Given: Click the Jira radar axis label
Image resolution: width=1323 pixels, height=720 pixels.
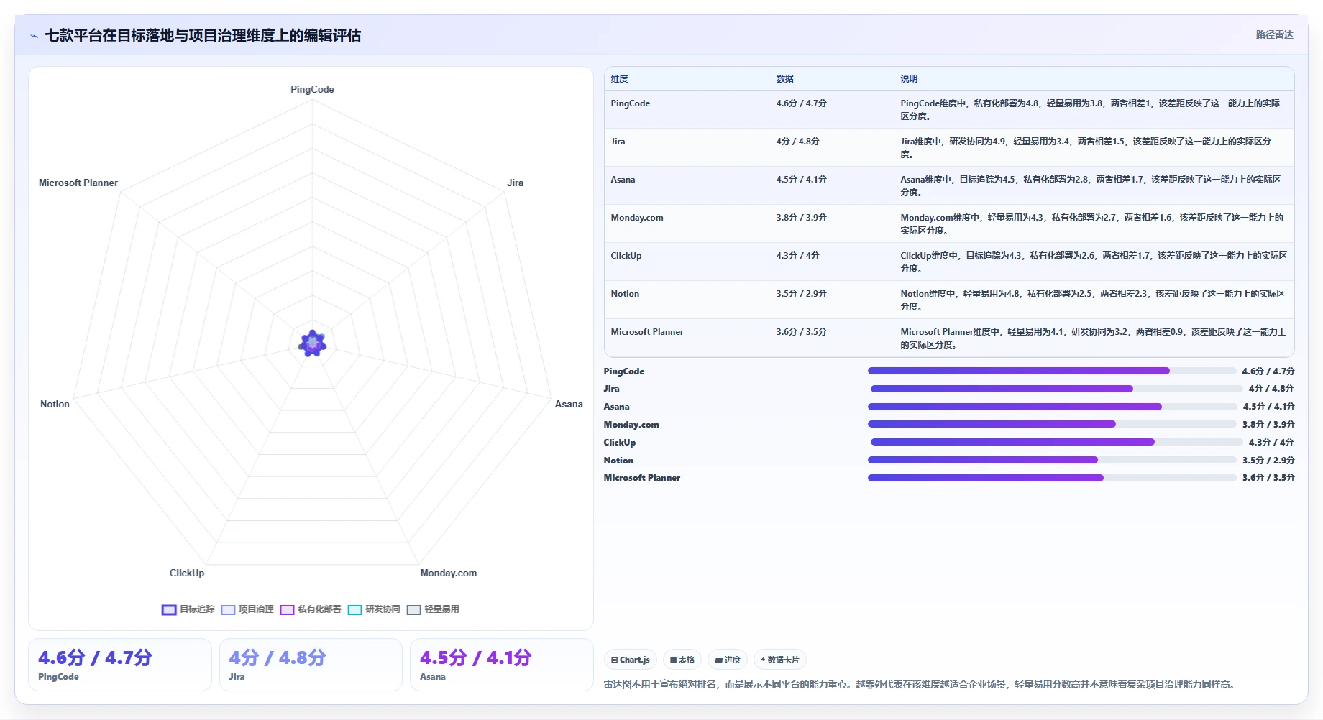Looking at the screenshot, I should point(515,183).
